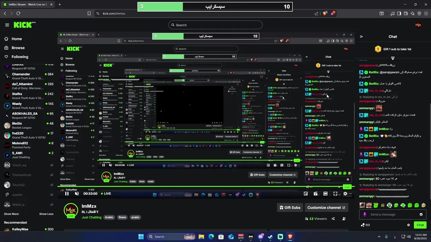Reload the page

(18, 13)
